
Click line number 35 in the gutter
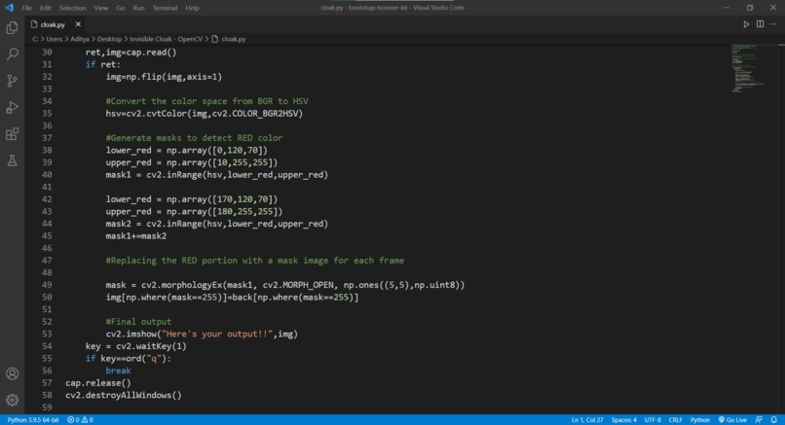[x=47, y=114]
